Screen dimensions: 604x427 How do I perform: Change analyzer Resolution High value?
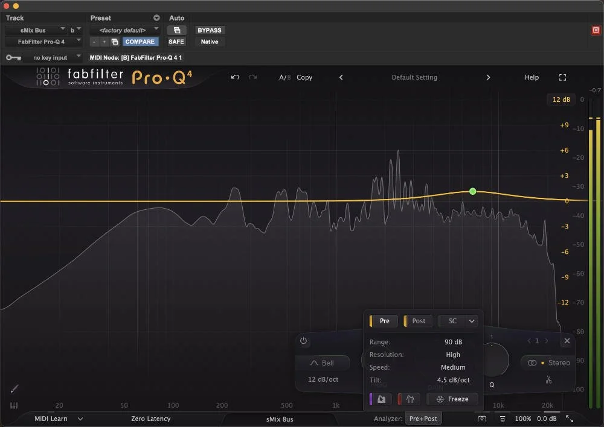point(453,354)
